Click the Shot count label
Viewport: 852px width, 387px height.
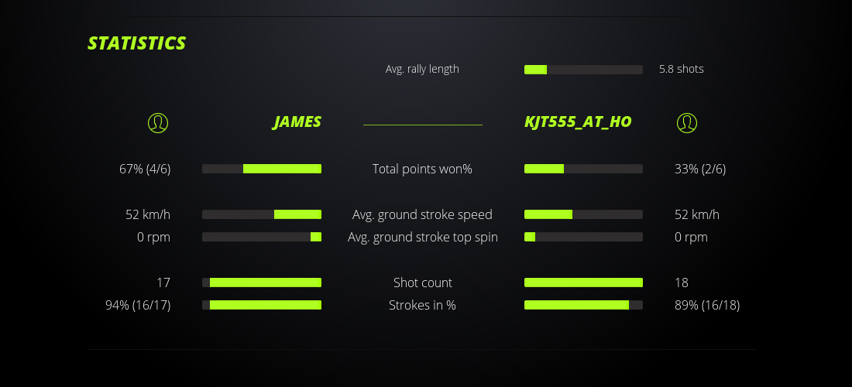coord(422,283)
